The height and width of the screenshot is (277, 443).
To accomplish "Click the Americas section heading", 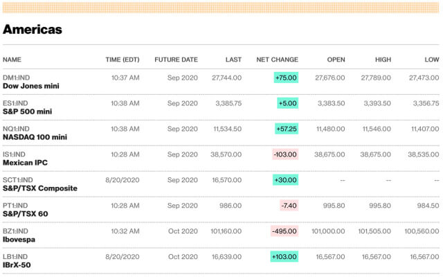I will tap(33, 29).
